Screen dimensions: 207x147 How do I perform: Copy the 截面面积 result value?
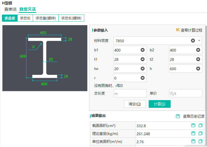pos(200,125)
